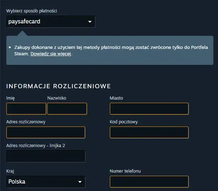Click the 'Nazwisko' label text
Image resolution: width=218 pixels, height=191 pixels.
(x=57, y=98)
